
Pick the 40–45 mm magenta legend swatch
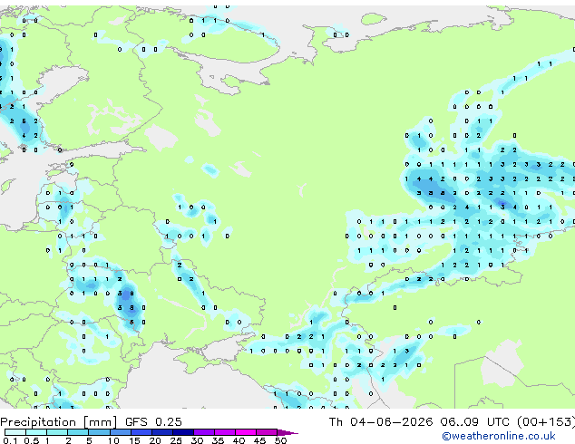[x=246, y=432]
